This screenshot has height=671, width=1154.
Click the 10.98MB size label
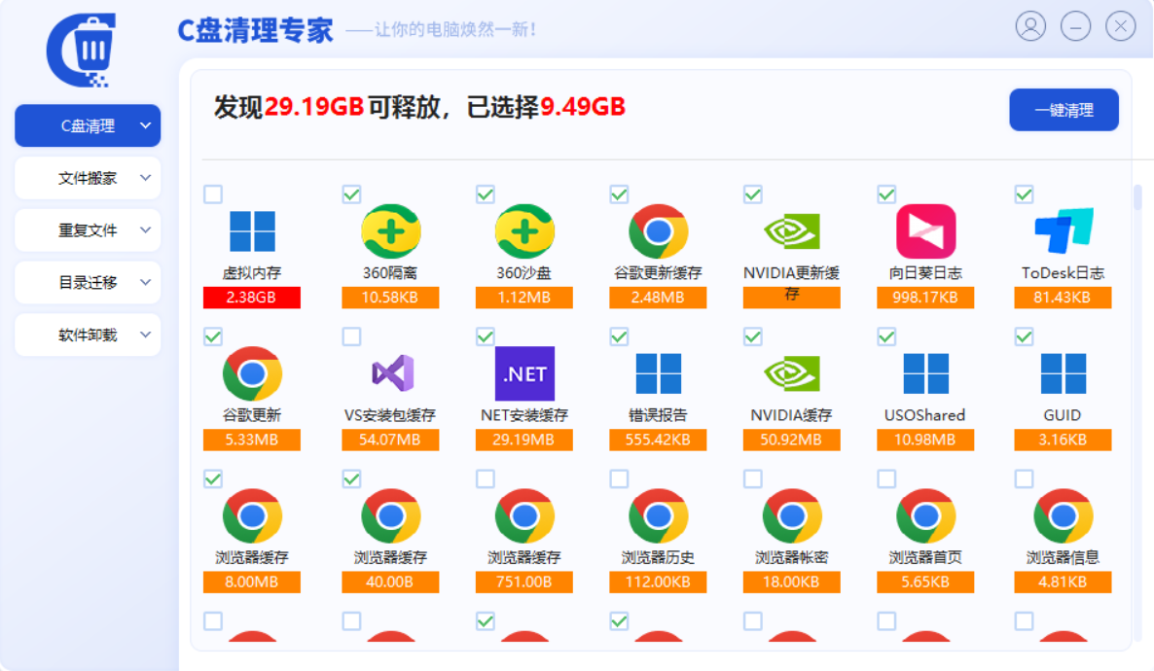coord(925,440)
